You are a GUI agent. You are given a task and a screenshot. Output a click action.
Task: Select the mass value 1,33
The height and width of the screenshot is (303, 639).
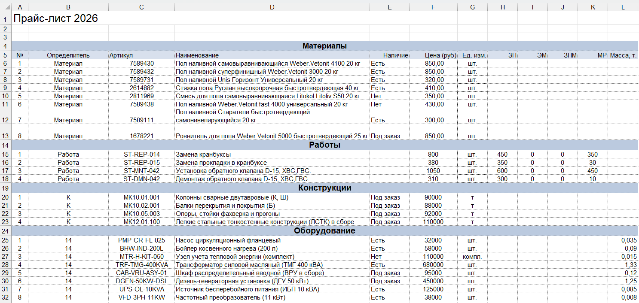623,265
